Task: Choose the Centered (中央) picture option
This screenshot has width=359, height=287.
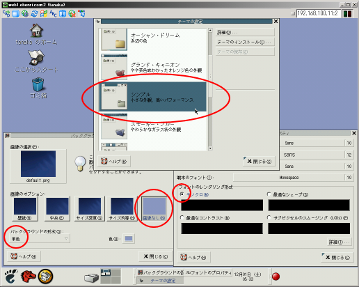Action: click(57, 208)
